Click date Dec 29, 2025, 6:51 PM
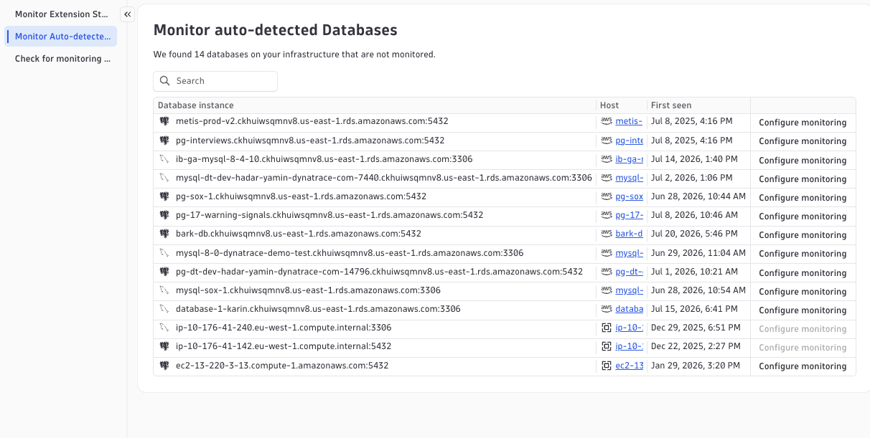870x438 pixels. pos(696,328)
